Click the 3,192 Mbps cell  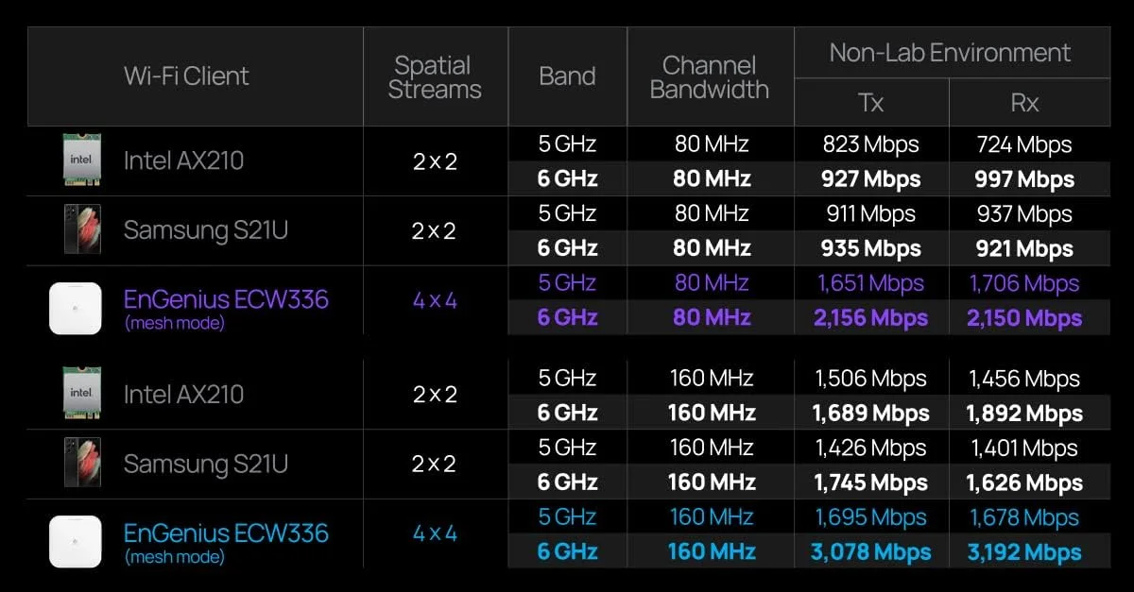[x=1024, y=552]
